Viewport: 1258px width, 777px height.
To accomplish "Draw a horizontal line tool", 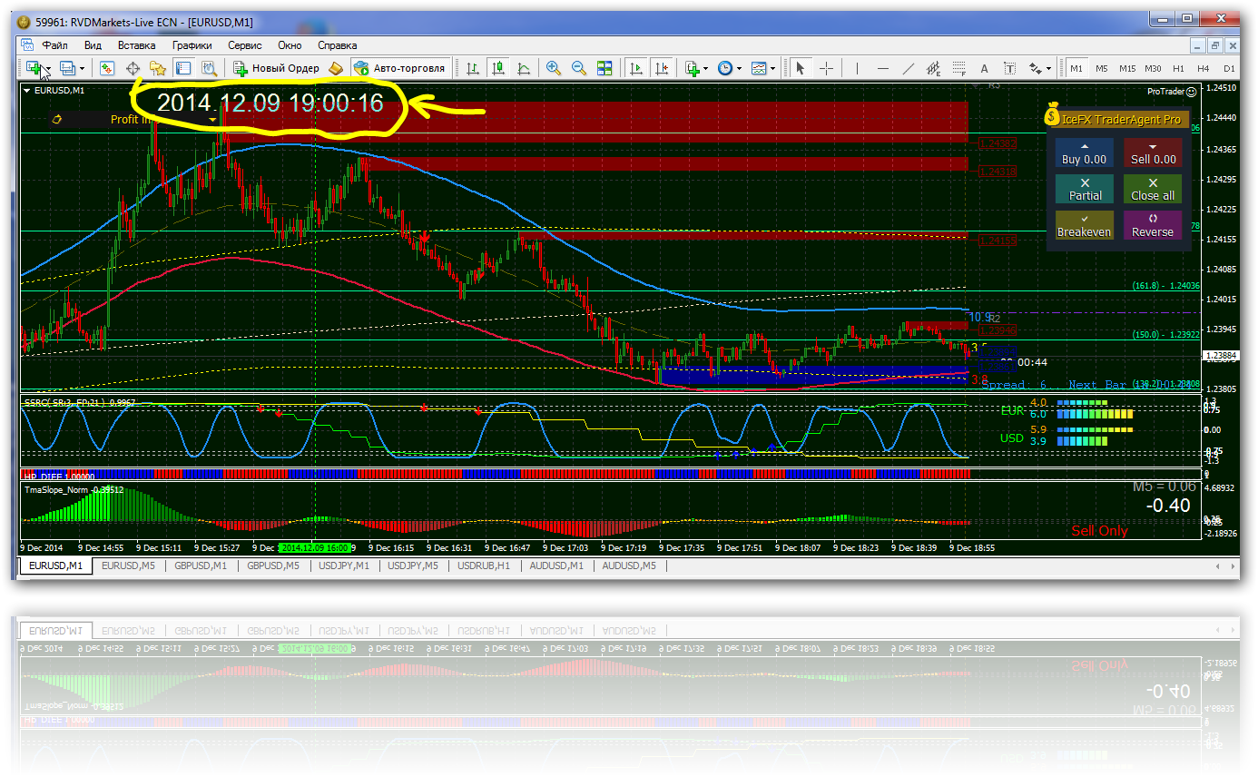I will point(882,68).
